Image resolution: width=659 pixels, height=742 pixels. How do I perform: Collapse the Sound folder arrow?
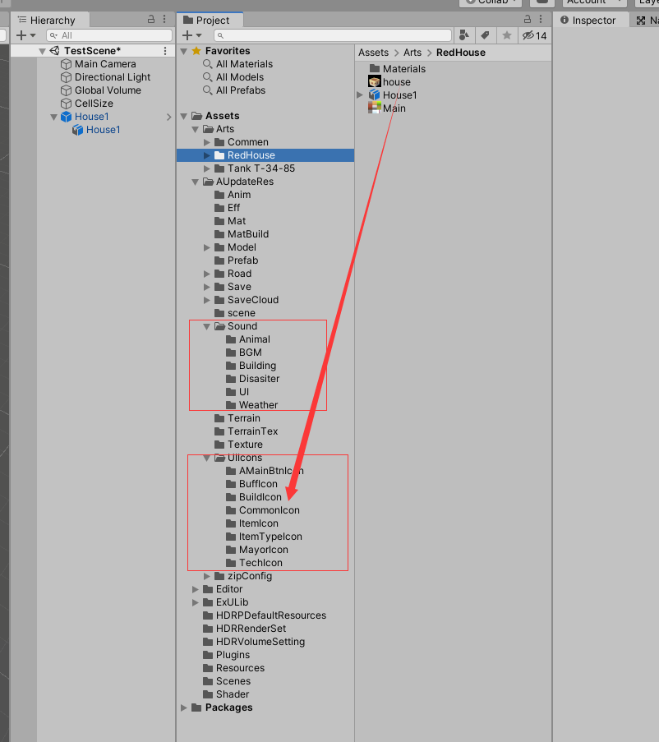pyautogui.click(x=207, y=326)
